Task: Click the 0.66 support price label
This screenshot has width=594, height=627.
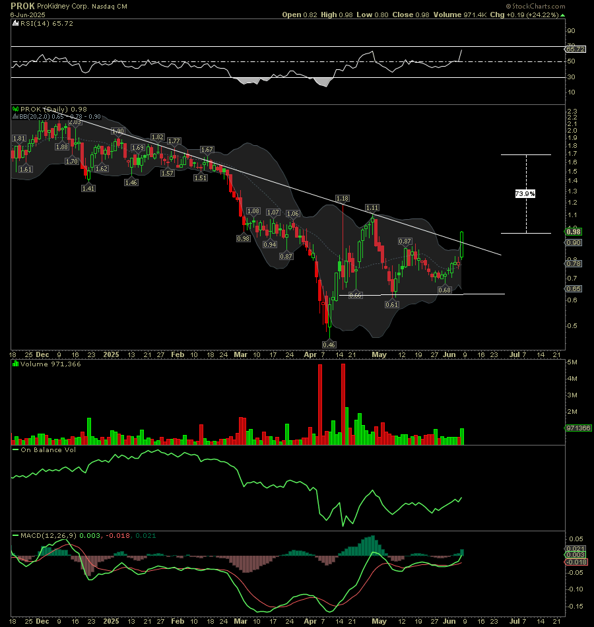Action: (356, 296)
